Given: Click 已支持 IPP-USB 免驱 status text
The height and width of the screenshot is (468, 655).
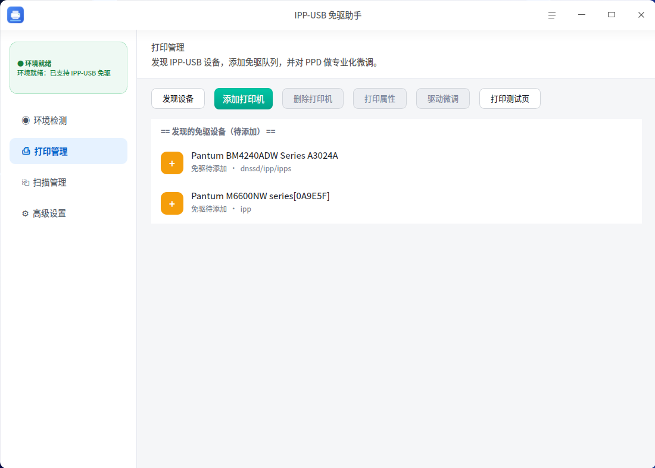Looking at the screenshot, I should tap(80, 73).
